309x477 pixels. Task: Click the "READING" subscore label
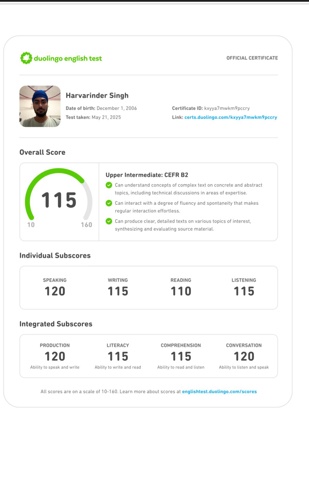coord(181,280)
